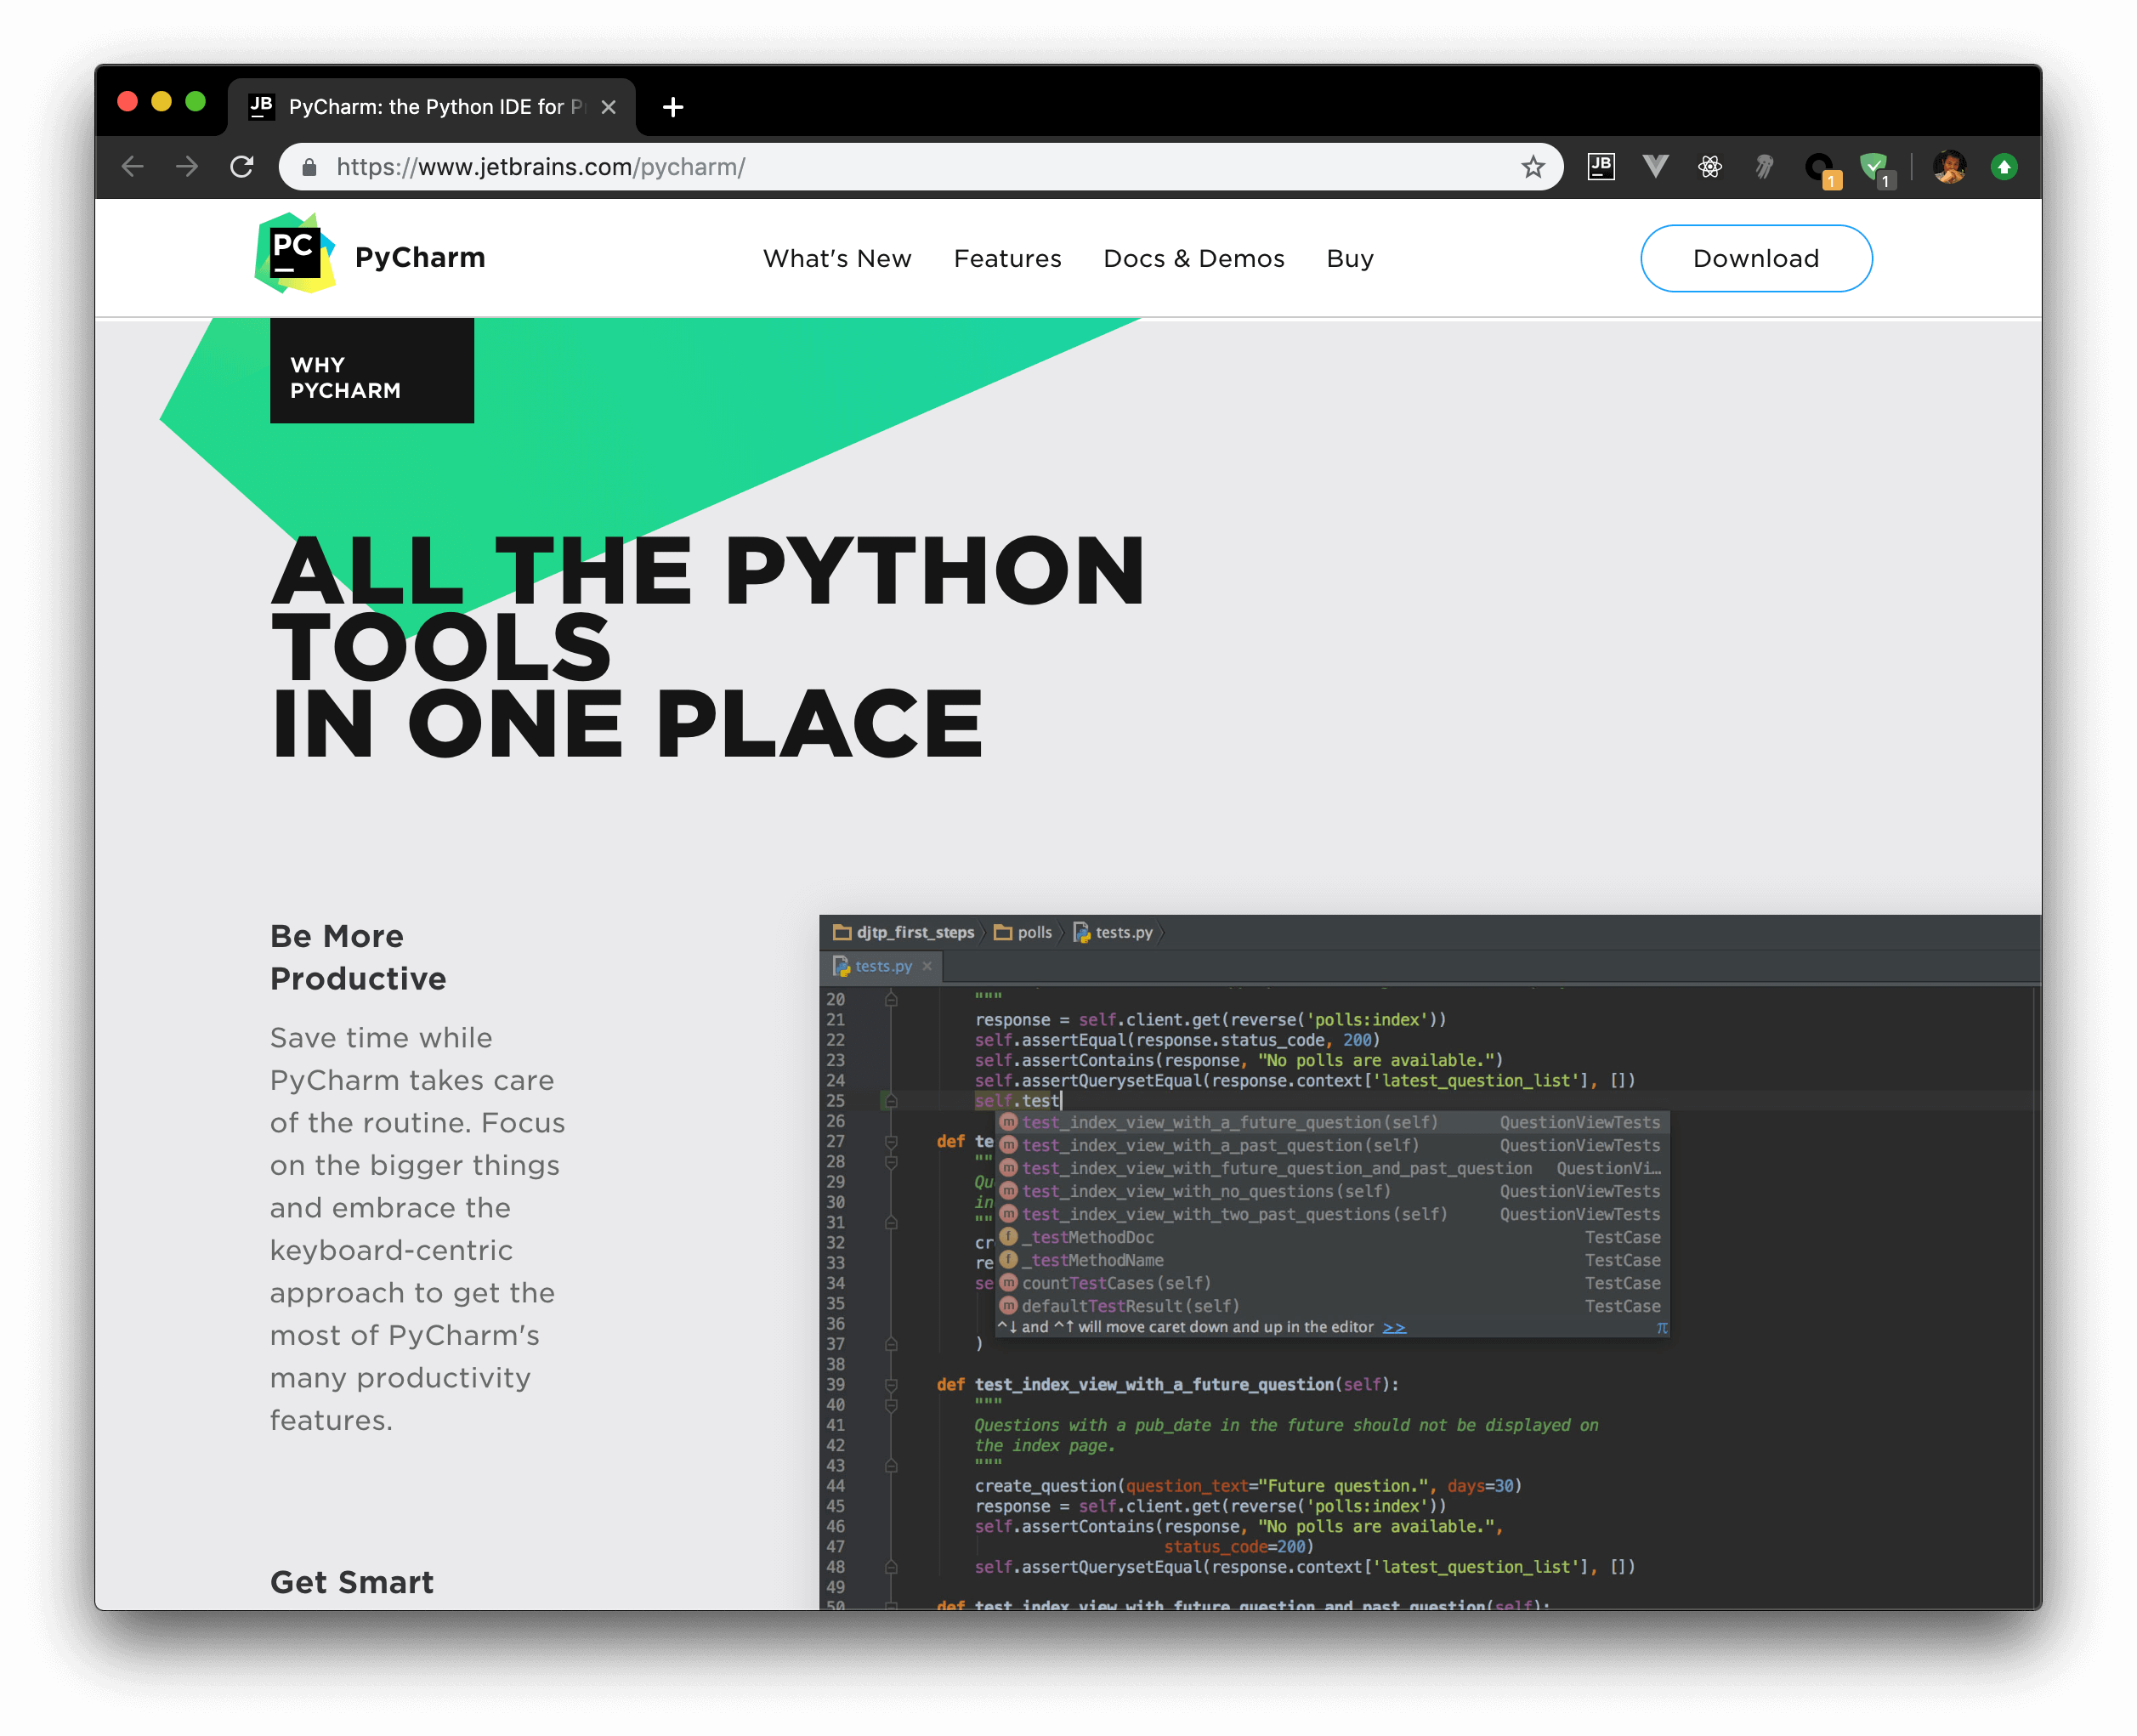Open Docs & Demos navigation link

[x=1193, y=259]
